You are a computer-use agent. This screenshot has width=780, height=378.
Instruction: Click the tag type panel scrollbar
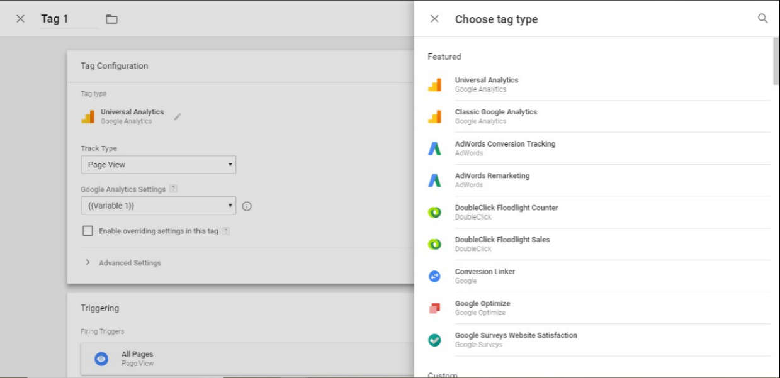pyautogui.click(x=776, y=61)
